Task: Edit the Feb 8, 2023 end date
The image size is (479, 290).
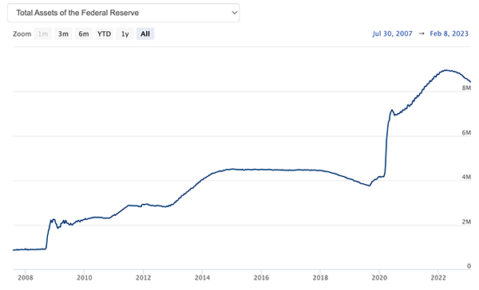Action: 449,33
